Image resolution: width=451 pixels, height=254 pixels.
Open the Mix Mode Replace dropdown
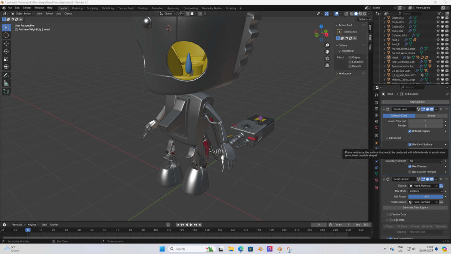pos(426,191)
